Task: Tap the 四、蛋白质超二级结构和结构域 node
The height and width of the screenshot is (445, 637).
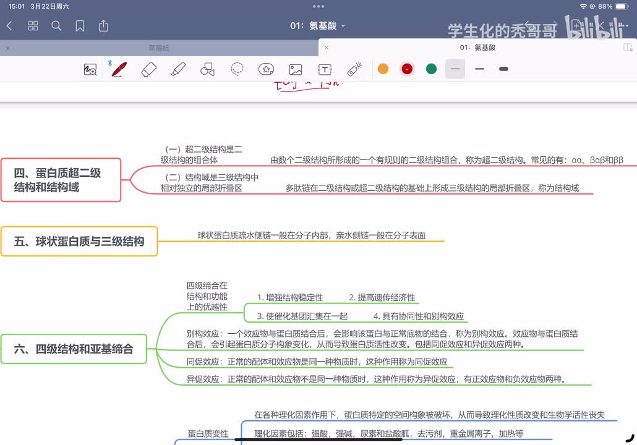Action: pyautogui.click(x=61, y=180)
